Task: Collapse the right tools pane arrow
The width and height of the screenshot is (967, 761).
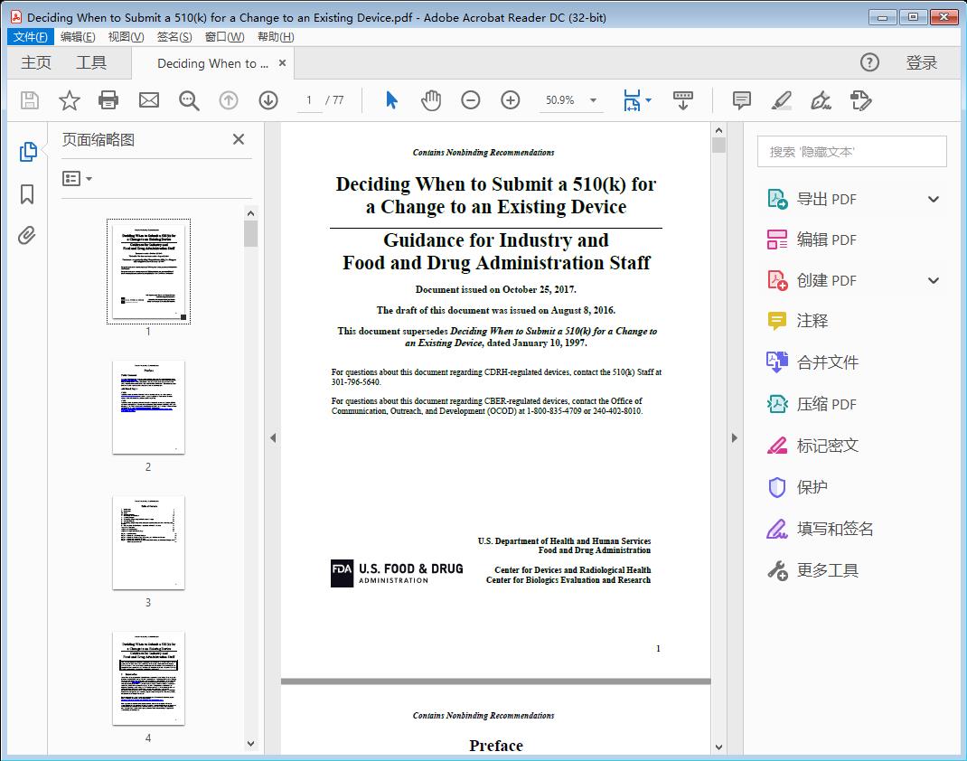Action: point(734,438)
